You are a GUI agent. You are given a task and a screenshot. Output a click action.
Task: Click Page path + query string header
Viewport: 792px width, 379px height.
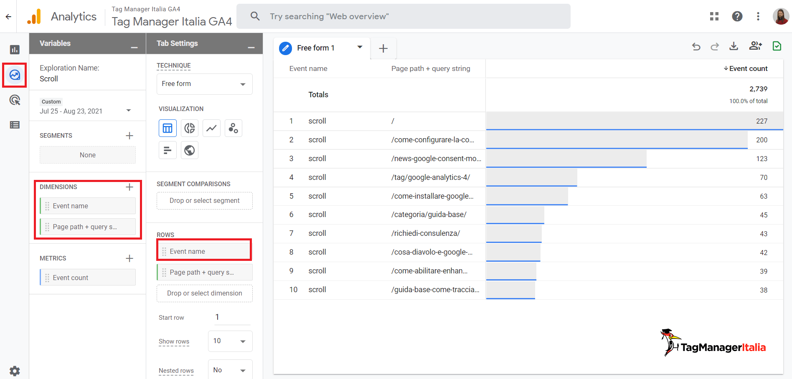coord(431,68)
